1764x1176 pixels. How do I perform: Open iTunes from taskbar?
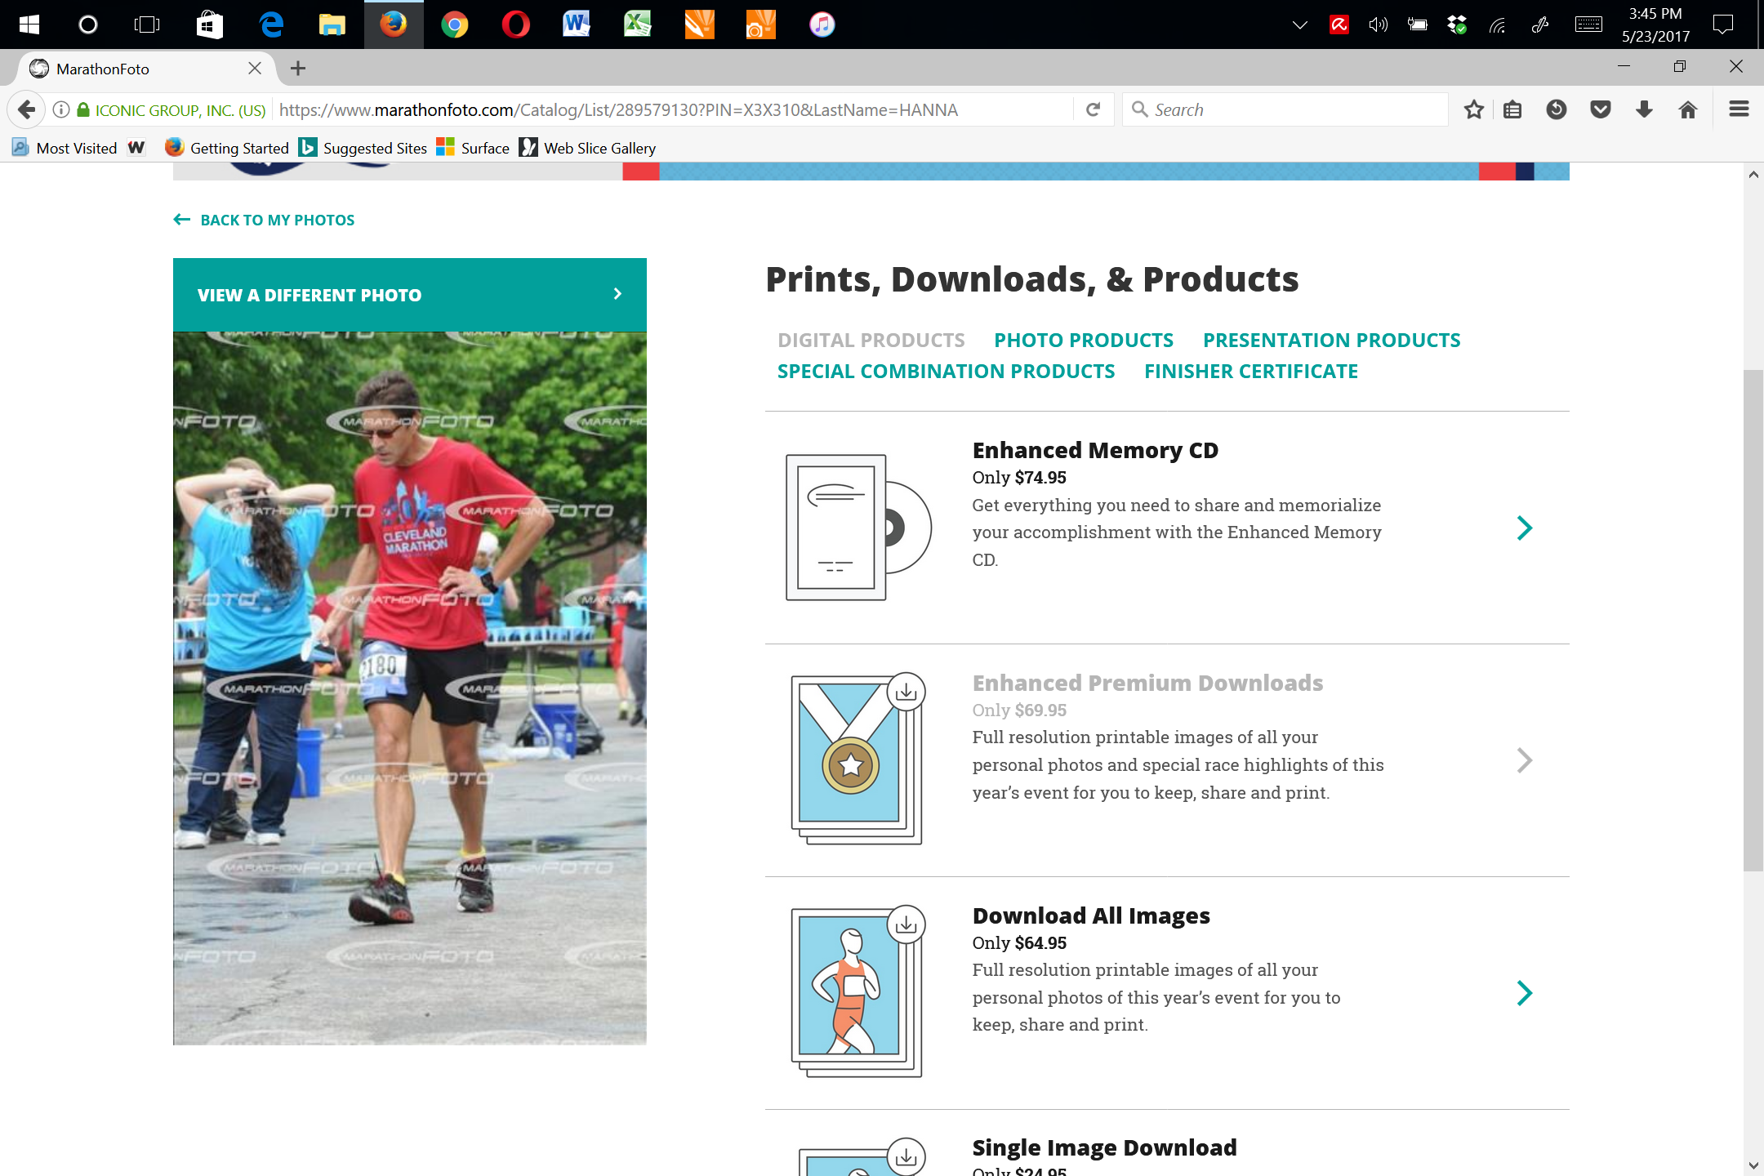click(822, 24)
